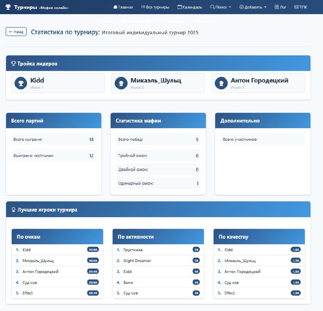This screenshot has height=311, width=323.
Task: Click the trophy logo in the navbar
Action: click(8, 7)
